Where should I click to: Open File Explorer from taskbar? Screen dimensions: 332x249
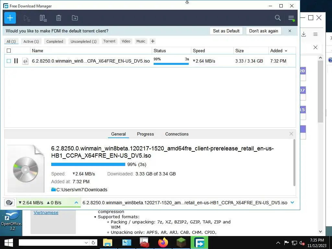(108, 243)
